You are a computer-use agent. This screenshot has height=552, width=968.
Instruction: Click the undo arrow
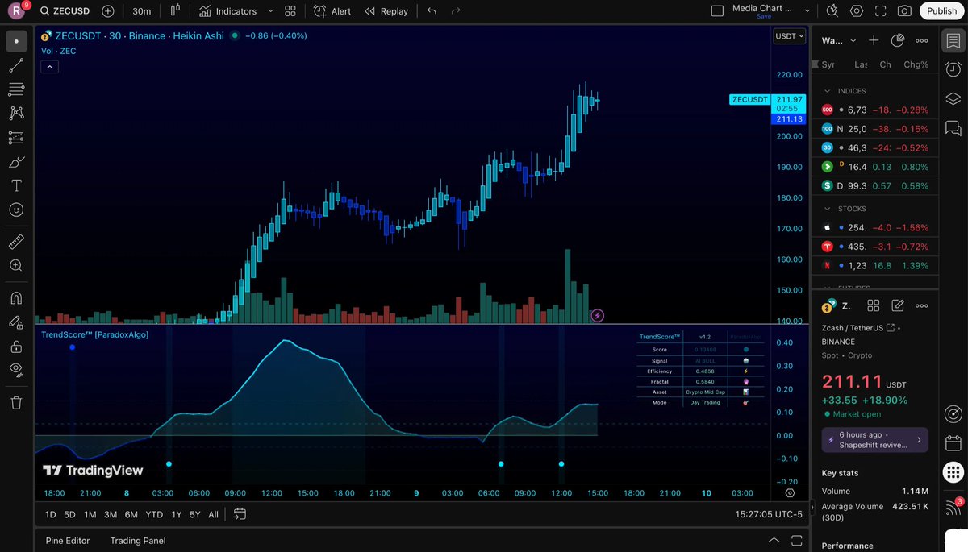coord(432,11)
